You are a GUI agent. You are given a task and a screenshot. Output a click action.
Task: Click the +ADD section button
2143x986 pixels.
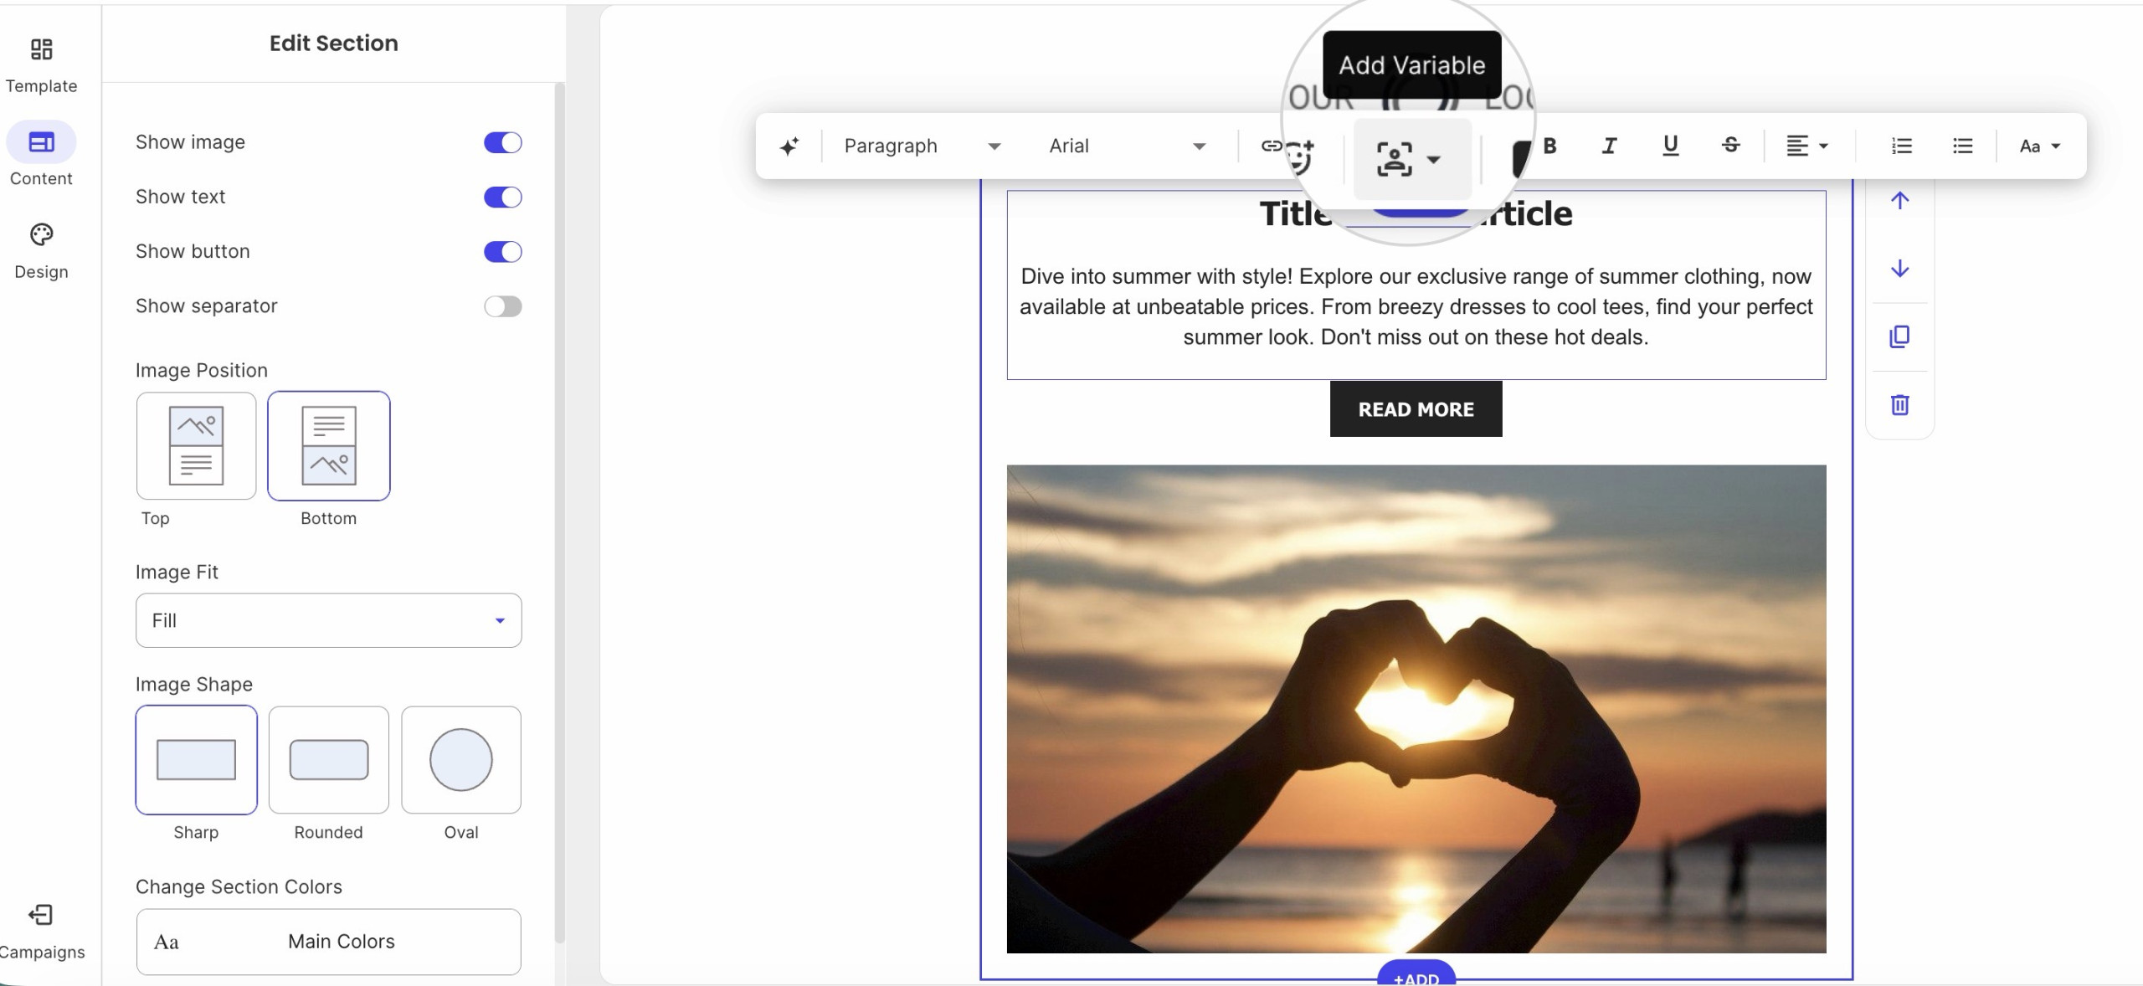1416,974
